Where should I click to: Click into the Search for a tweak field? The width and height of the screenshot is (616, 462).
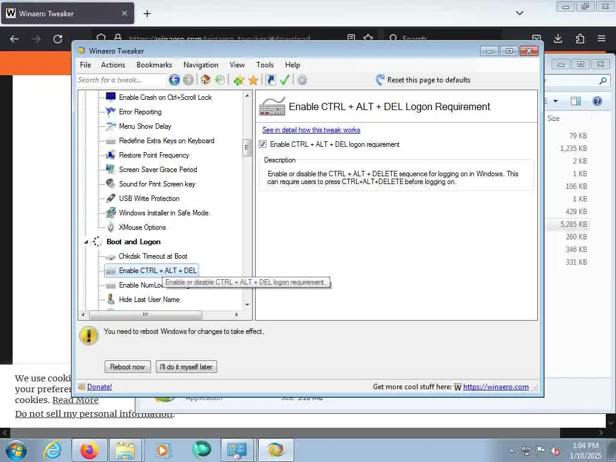pos(122,80)
